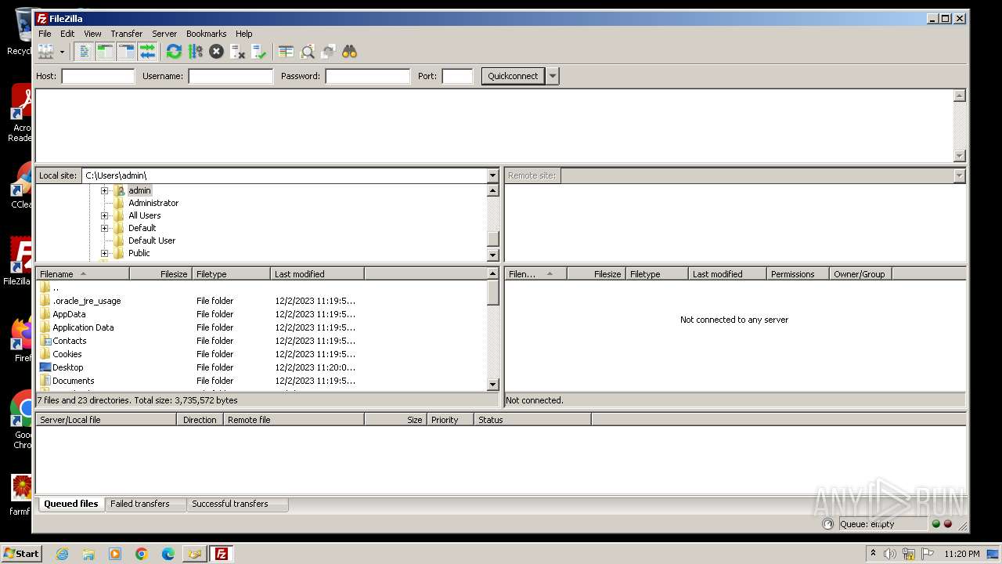Open the File menu
This screenshot has height=564, width=1002.
(x=45, y=34)
